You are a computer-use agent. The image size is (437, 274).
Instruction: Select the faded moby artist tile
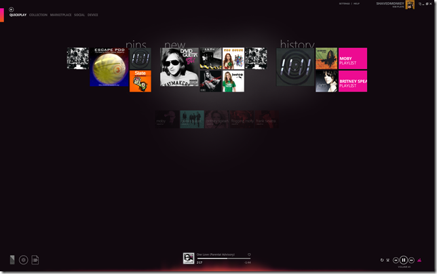[167, 119]
